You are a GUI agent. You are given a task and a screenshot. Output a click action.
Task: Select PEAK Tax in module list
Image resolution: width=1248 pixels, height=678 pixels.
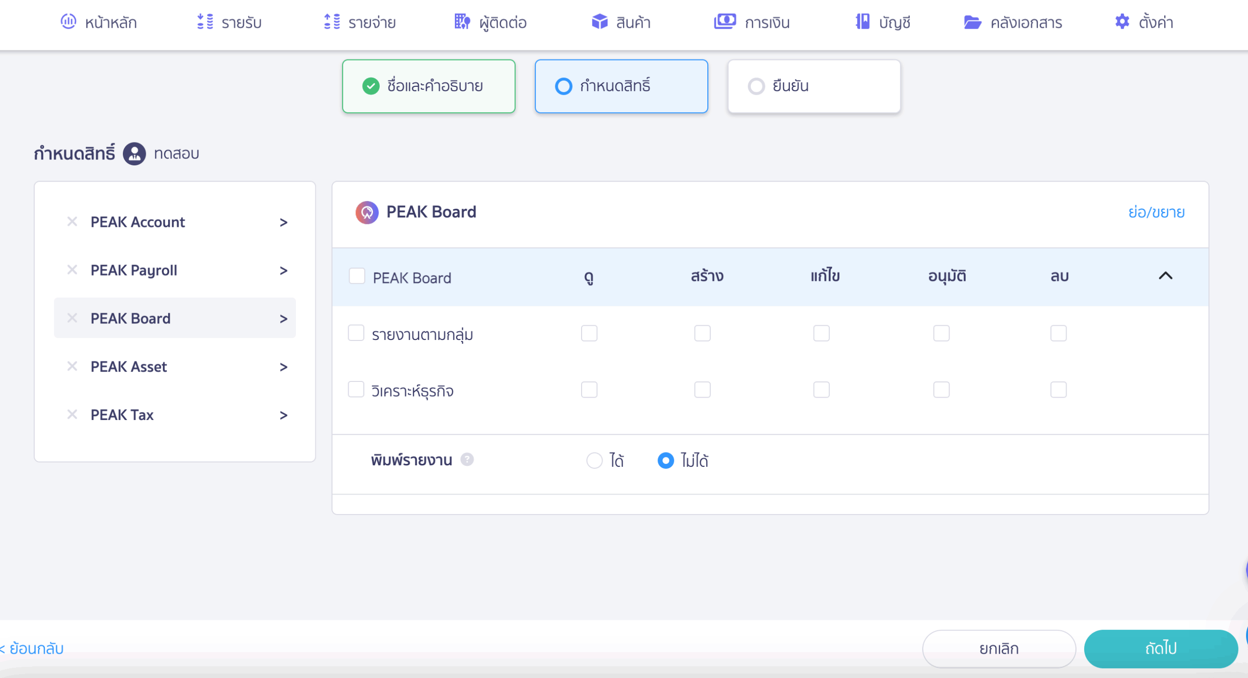tap(175, 415)
